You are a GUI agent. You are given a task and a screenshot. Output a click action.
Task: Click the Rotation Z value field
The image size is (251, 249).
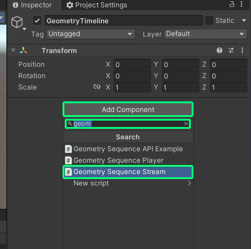pyautogui.click(x=229, y=76)
